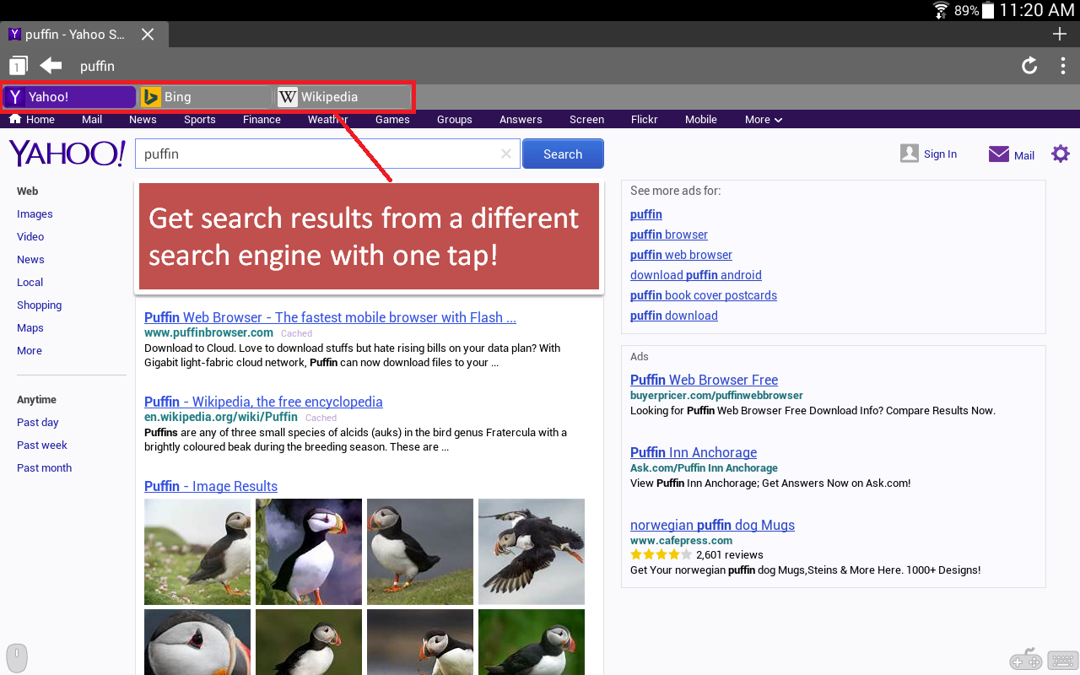Clear the Yahoo search box text
Viewport: 1080px width, 675px height.
(506, 154)
